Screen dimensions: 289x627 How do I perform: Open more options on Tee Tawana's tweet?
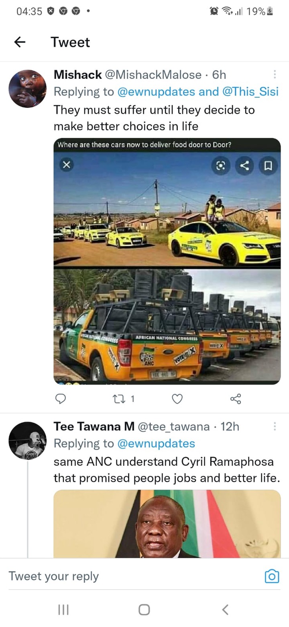275,426
